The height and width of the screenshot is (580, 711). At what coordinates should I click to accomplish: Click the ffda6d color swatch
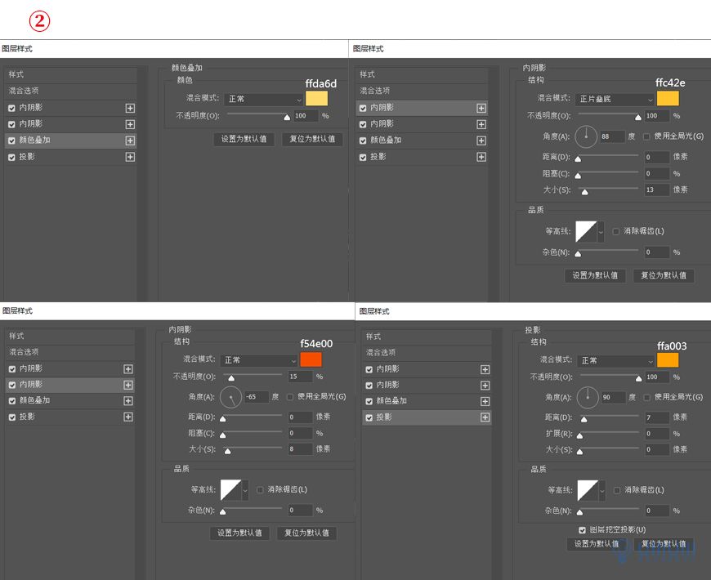pos(317,98)
